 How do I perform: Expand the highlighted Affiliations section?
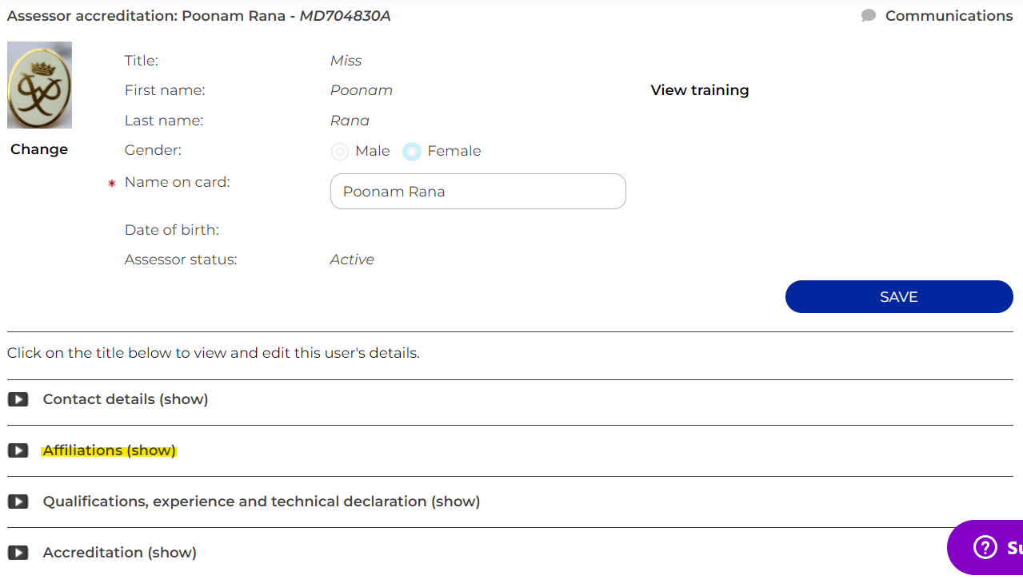click(x=110, y=450)
